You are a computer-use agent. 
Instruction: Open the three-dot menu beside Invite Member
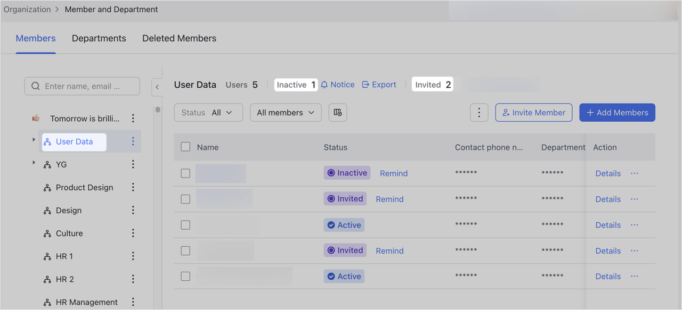click(479, 113)
